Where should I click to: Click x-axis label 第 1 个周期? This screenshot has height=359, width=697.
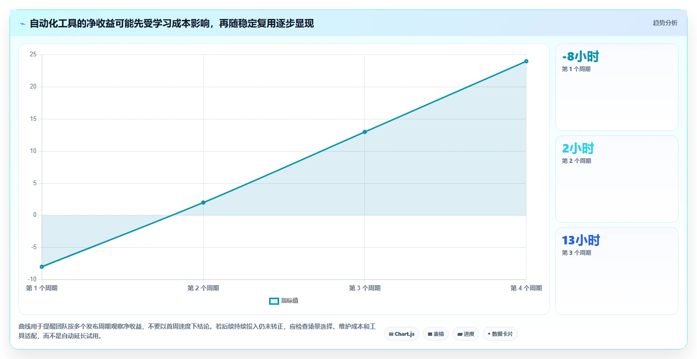tap(42, 288)
